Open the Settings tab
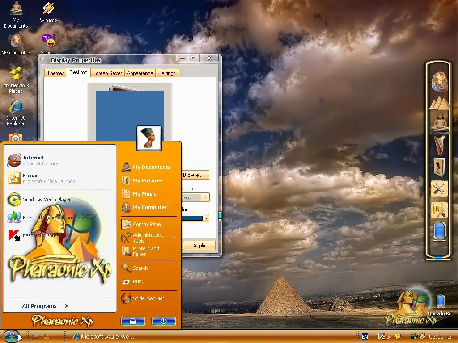 click(x=167, y=73)
